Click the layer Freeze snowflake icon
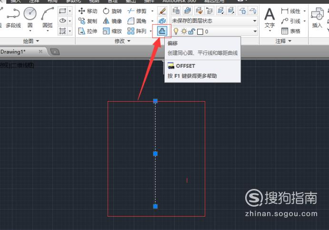Screen dimensions: 329x230 tap(242, 10)
